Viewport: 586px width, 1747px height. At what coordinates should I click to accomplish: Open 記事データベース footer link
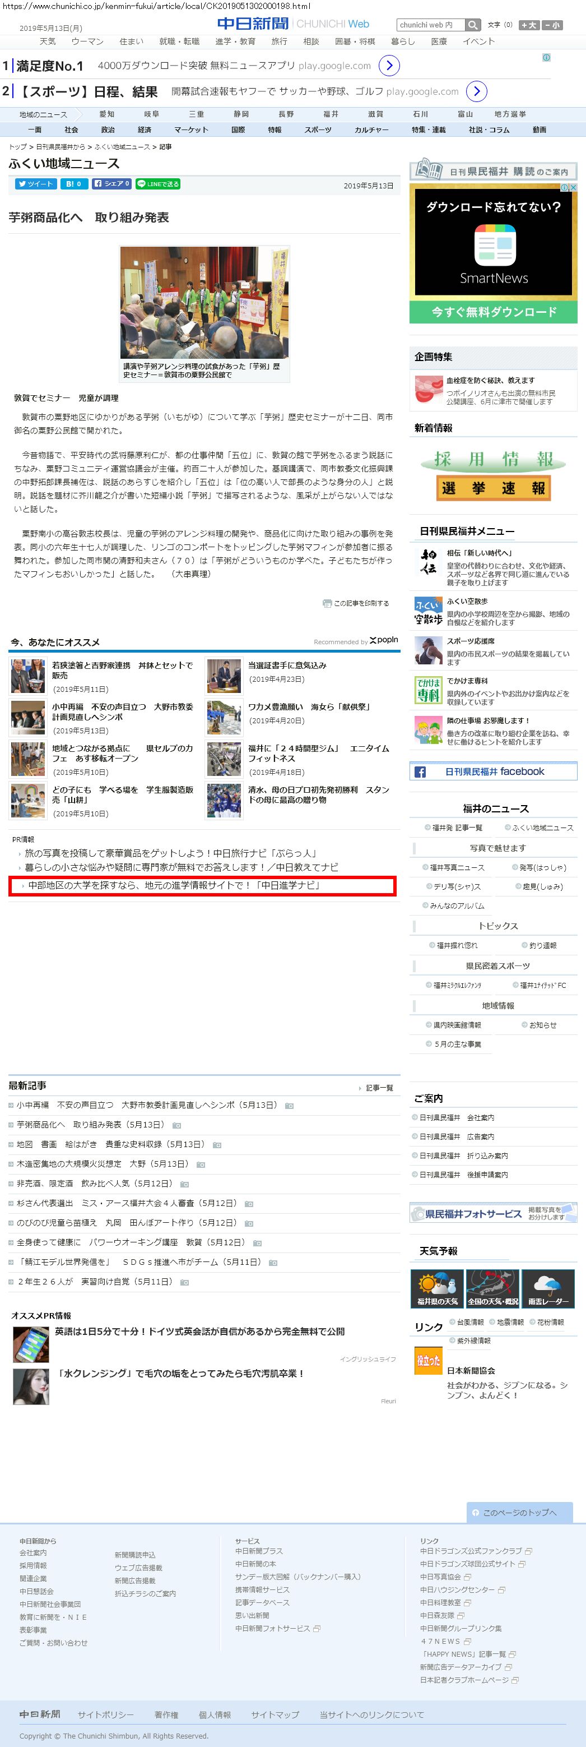coord(262,1602)
